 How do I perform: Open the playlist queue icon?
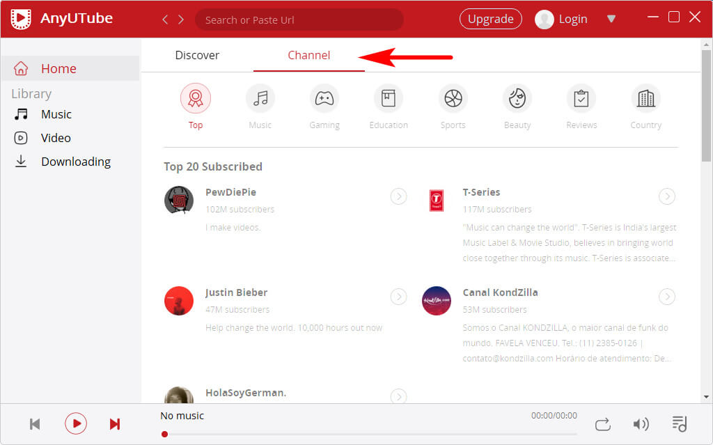[680, 424]
